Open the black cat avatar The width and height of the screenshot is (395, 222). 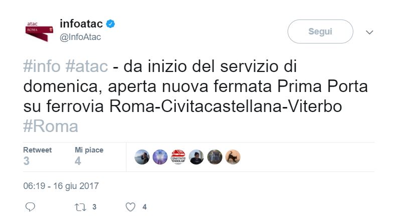point(233,157)
